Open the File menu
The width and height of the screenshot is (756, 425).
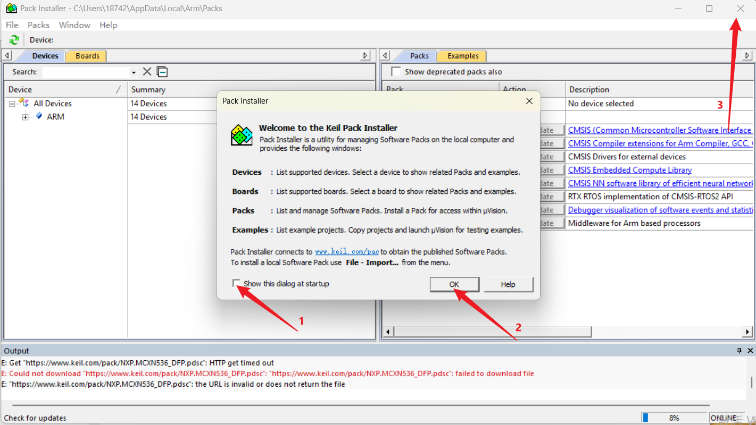coord(12,25)
